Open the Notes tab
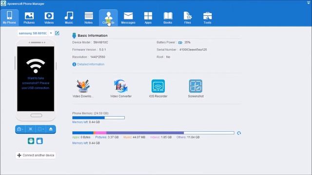The image size is (312, 175). (89, 17)
